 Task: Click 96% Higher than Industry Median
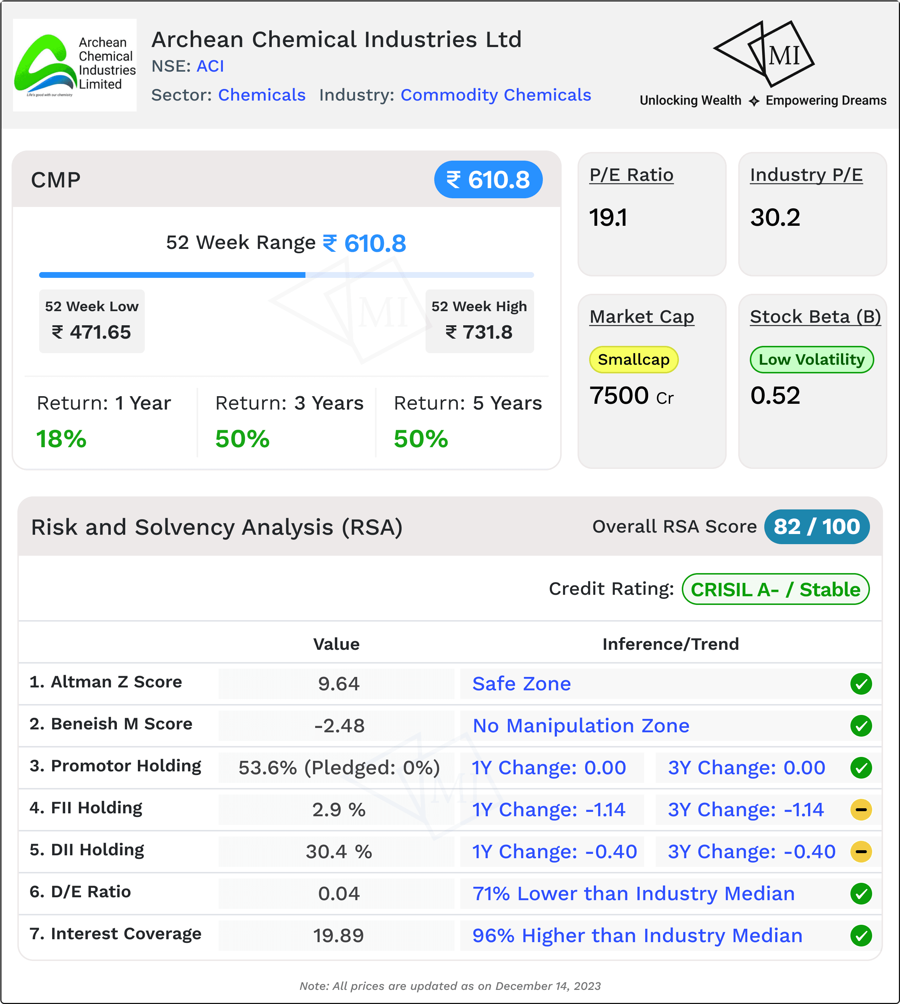pyautogui.click(x=637, y=936)
